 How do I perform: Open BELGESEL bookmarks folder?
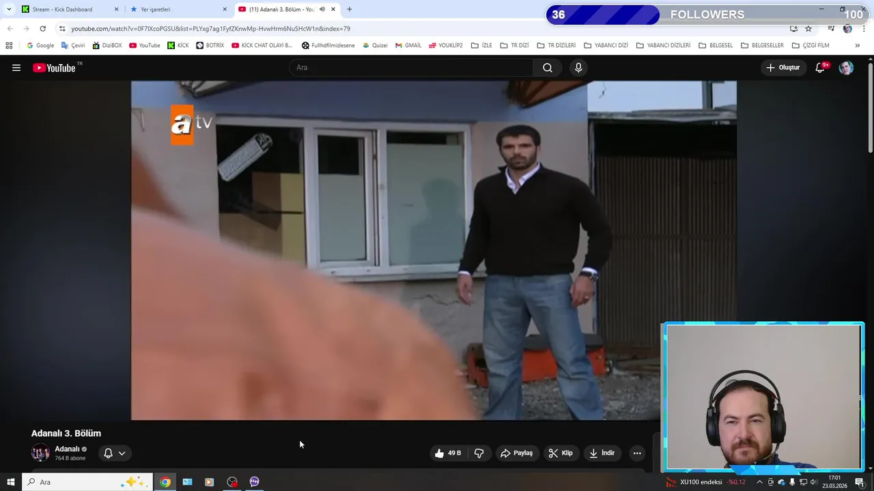tap(715, 46)
